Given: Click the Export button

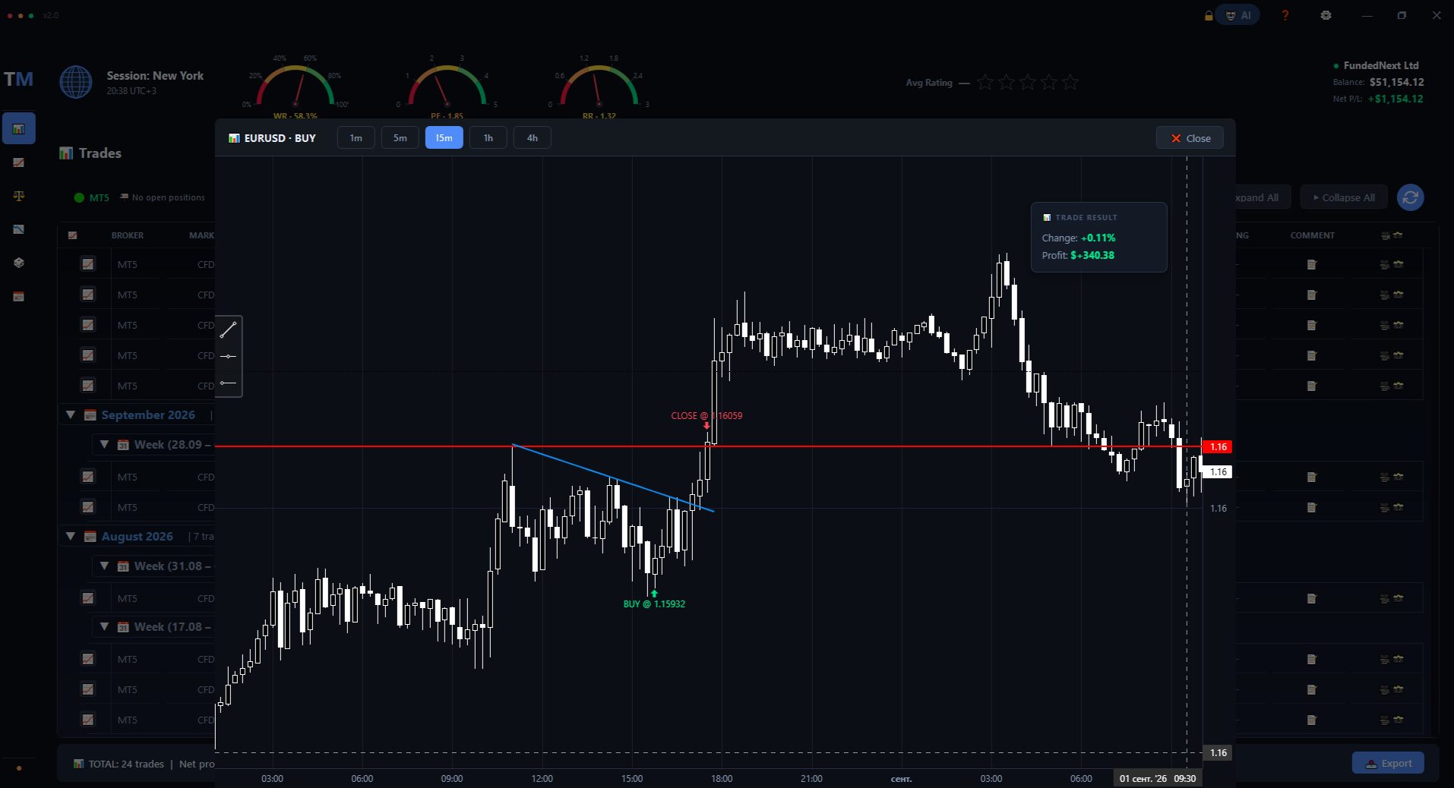Looking at the screenshot, I should (1388, 764).
